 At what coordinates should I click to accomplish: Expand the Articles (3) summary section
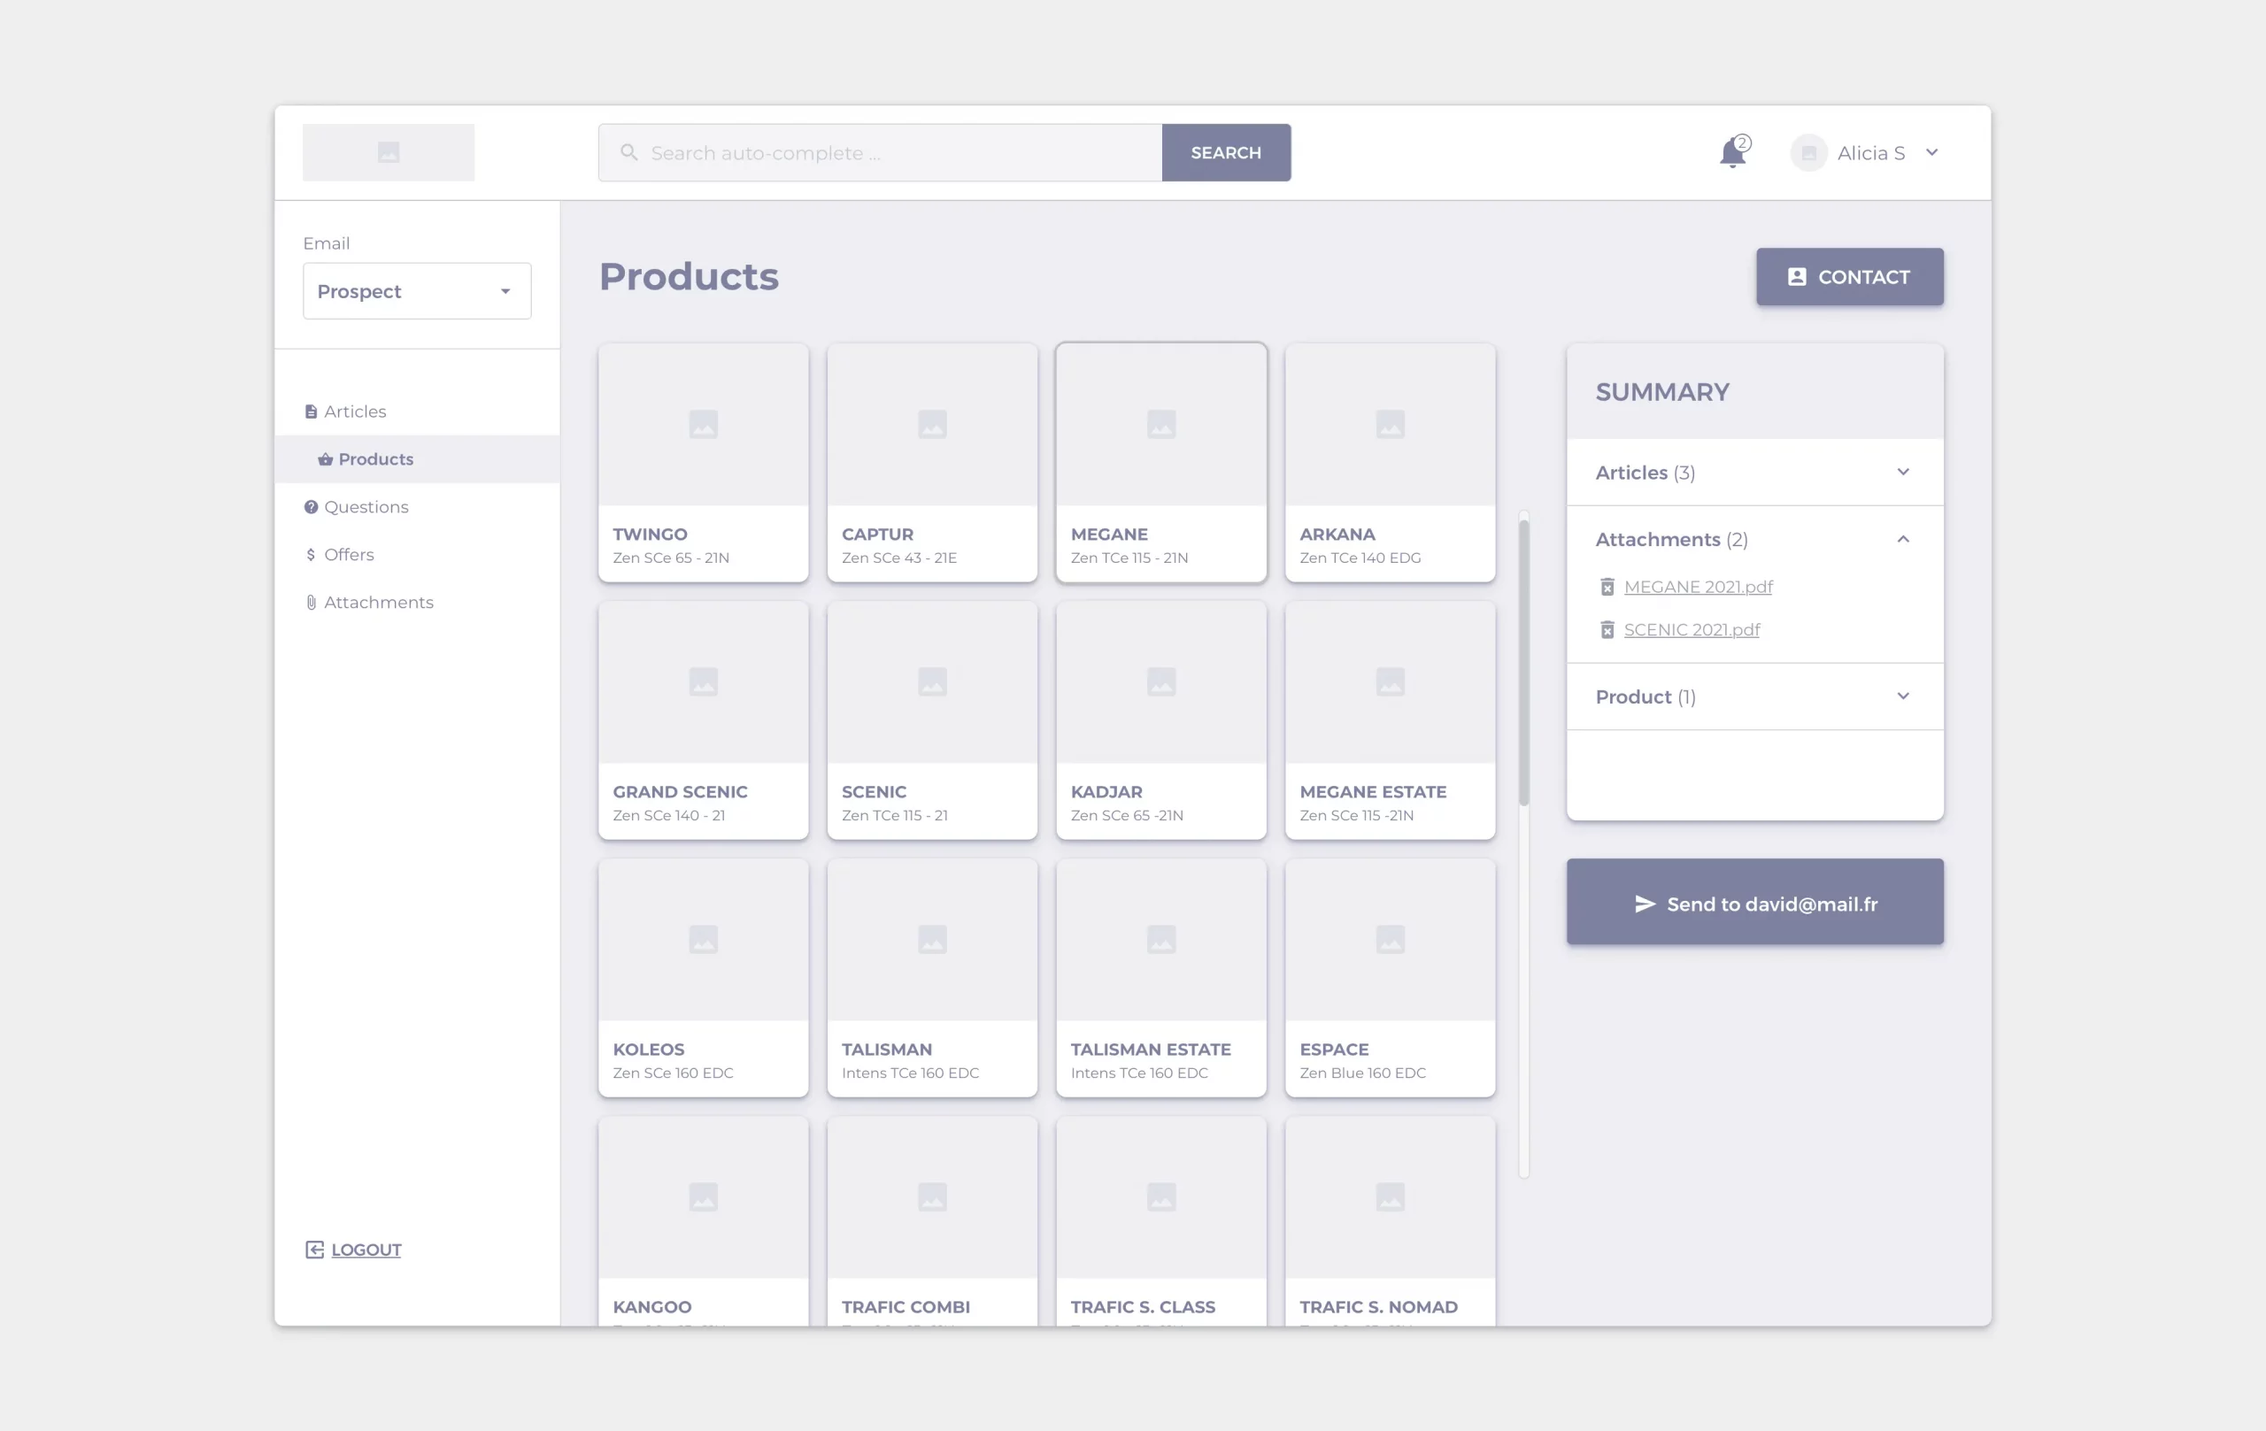(1902, 473)
